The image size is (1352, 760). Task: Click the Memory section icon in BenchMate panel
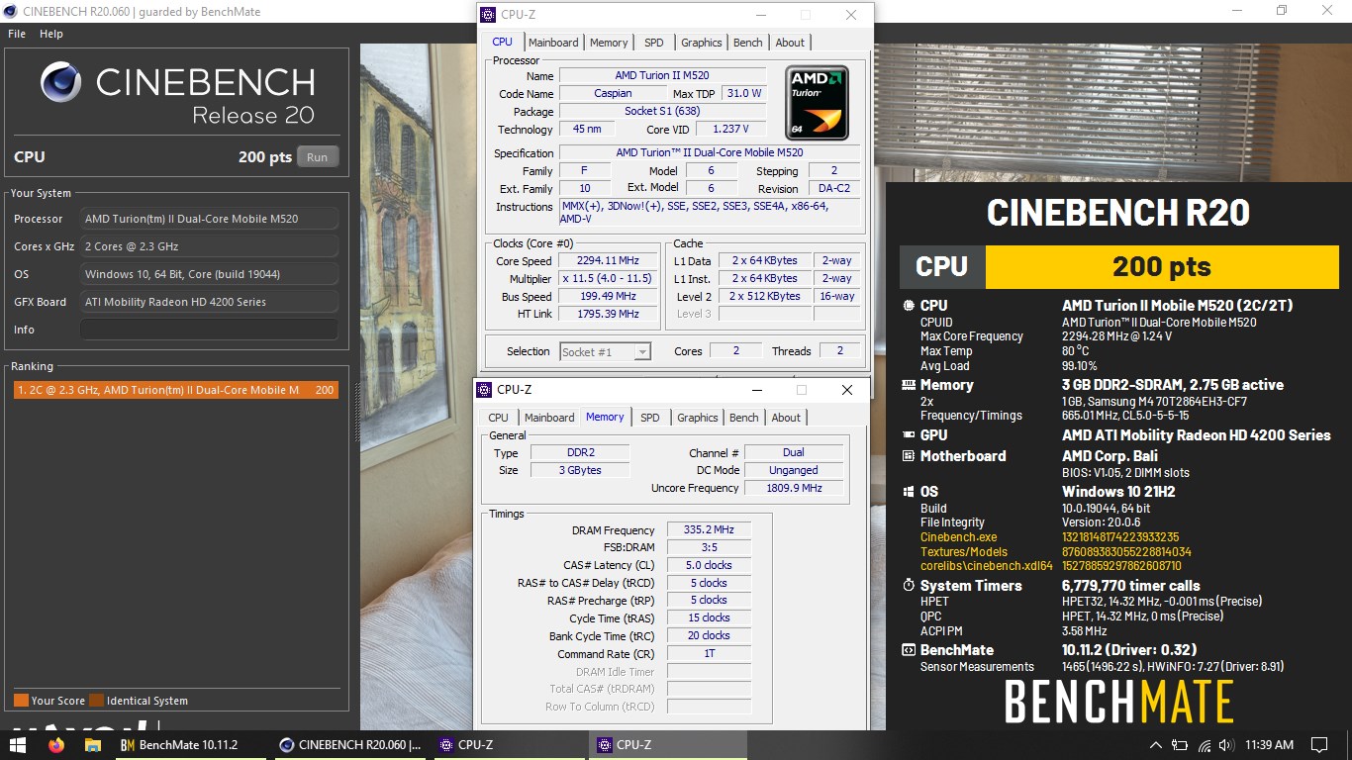(909, 385)
